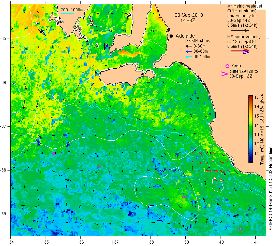Screen dimensions: 273x246
Task: Click the longitude axis label 140
Action: [220, 242]
